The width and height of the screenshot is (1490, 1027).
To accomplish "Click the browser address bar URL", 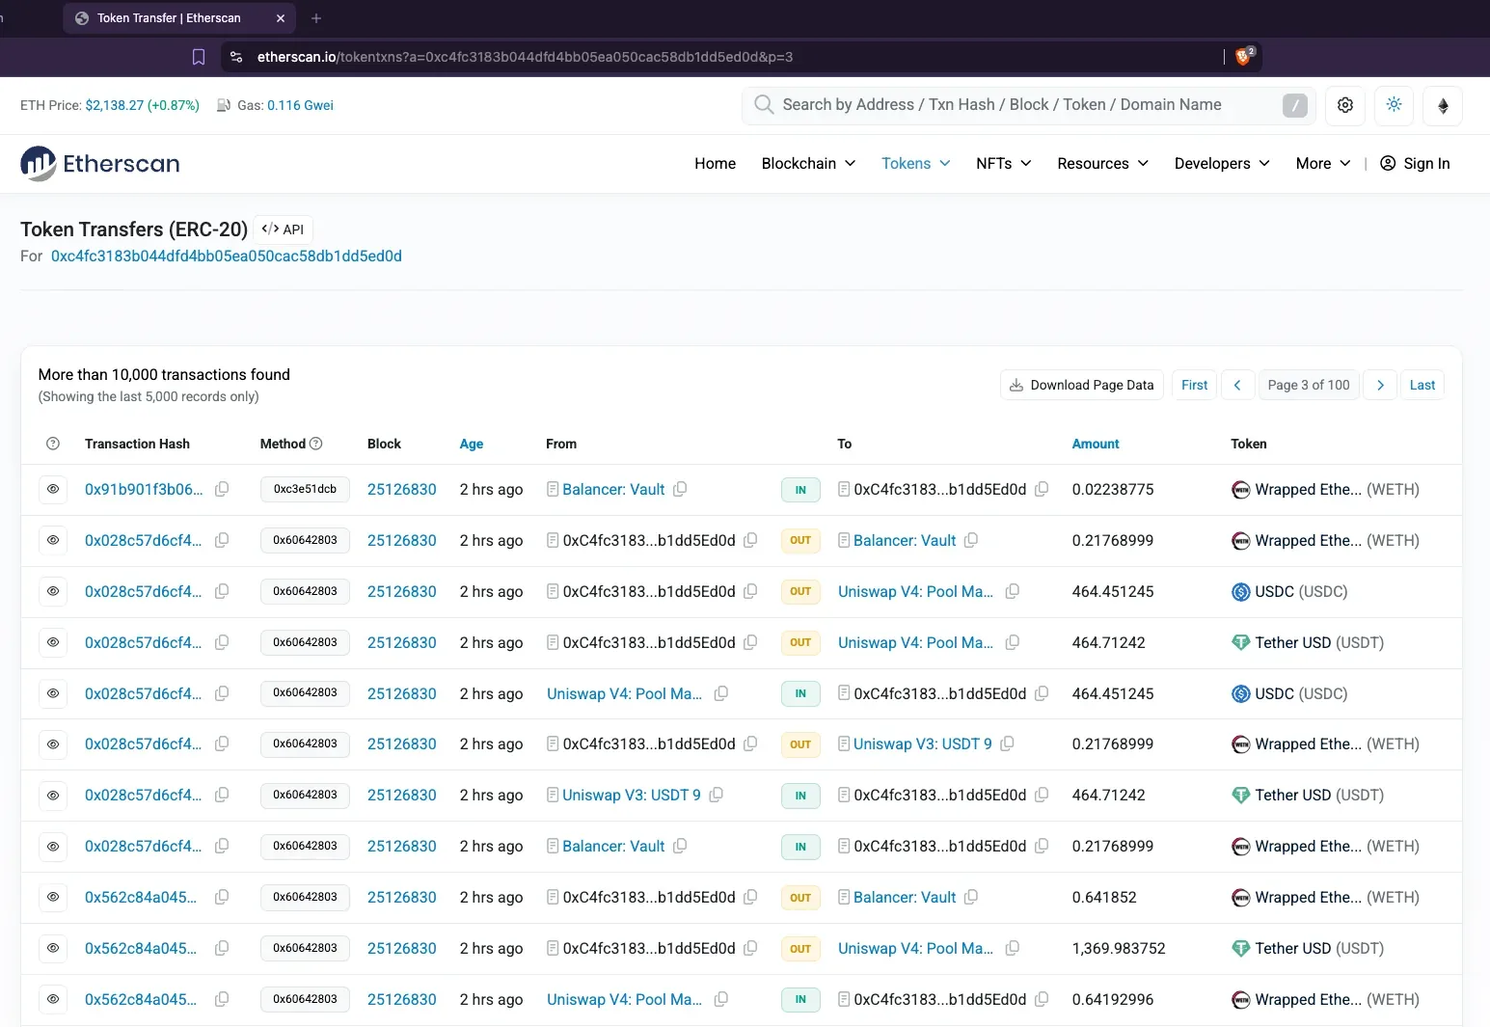I will (525, 57).
